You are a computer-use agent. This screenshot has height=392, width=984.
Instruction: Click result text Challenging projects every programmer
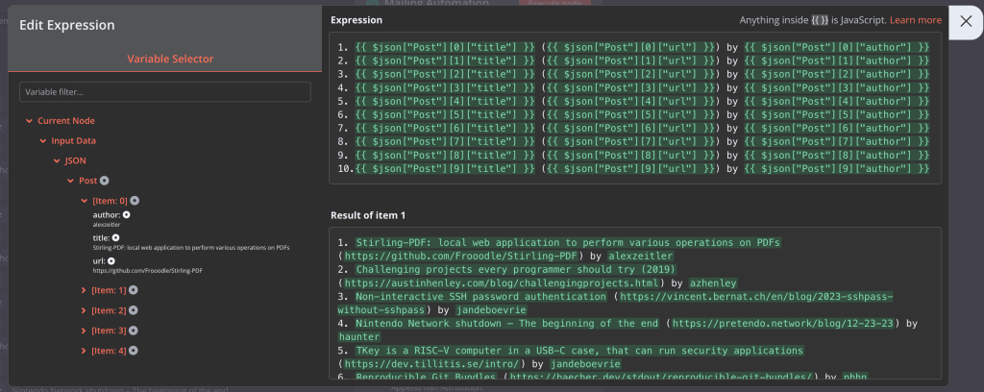coord(516,269)
